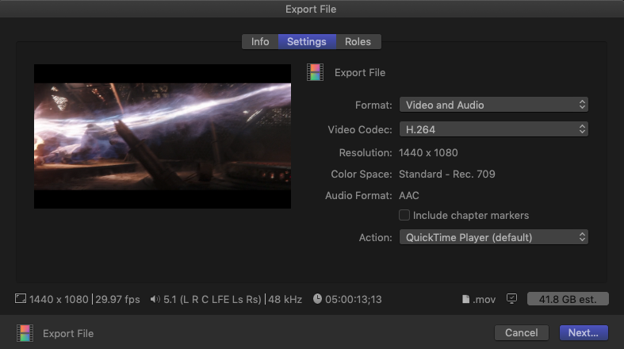Click the Include chapter markers label

pyautogui.click(x=471, y=215)
